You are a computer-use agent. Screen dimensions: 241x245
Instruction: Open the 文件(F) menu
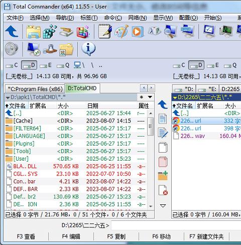pyautogui.click(x=15, y=18)
